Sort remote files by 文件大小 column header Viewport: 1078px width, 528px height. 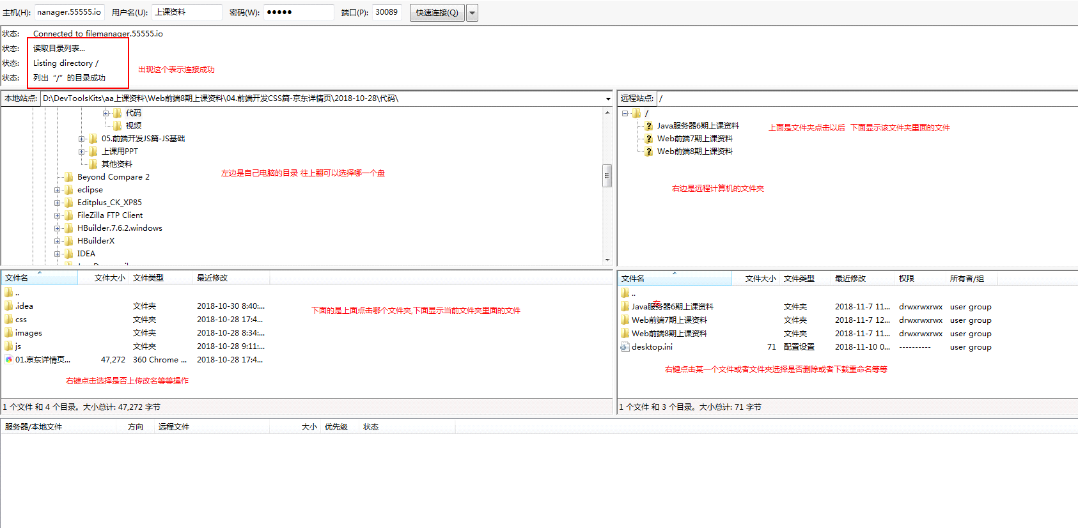click(x=756, y=279)
